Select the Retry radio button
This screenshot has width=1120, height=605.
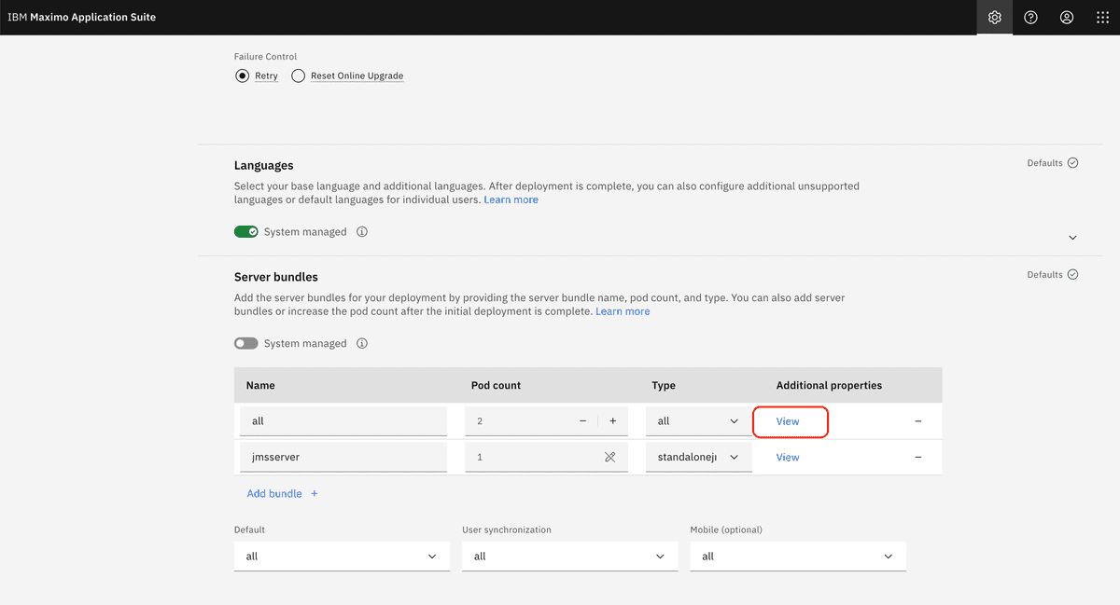(243, 76)
